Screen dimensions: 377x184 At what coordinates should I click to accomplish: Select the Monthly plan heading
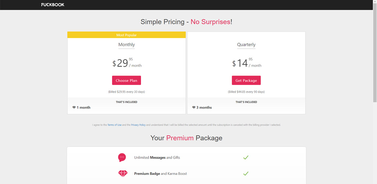tap(127, 45)
